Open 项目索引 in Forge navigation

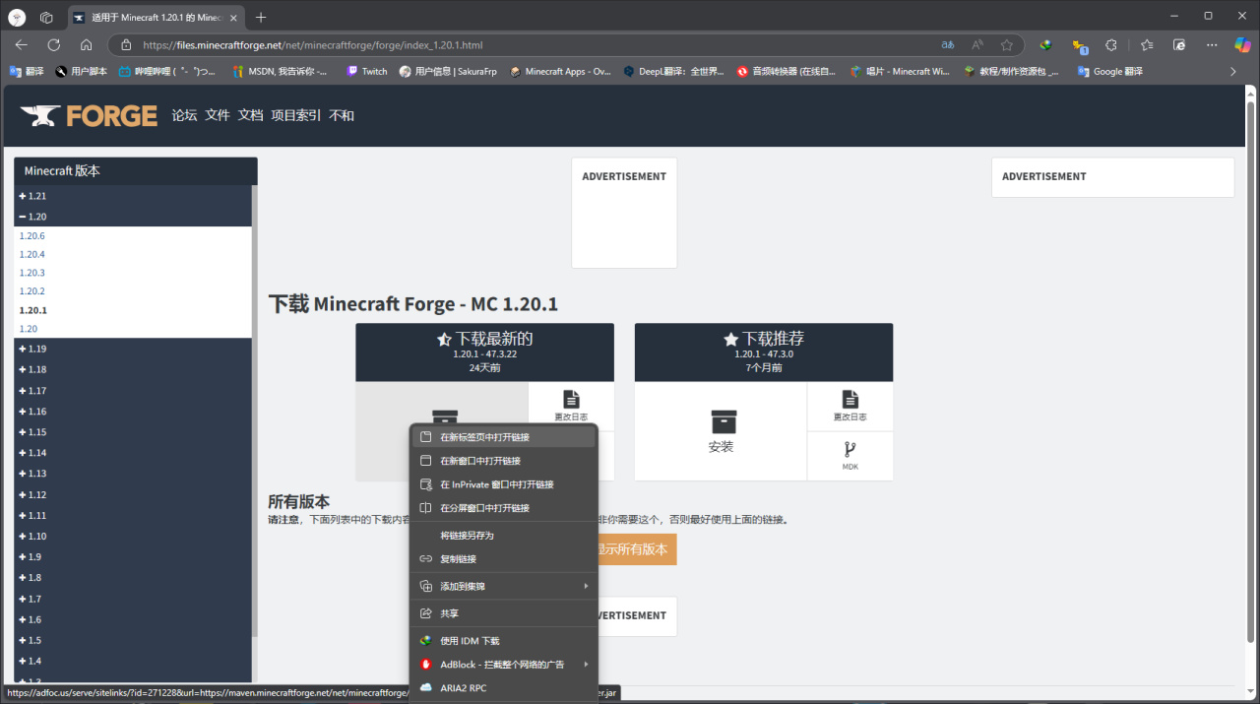(295, 116)
